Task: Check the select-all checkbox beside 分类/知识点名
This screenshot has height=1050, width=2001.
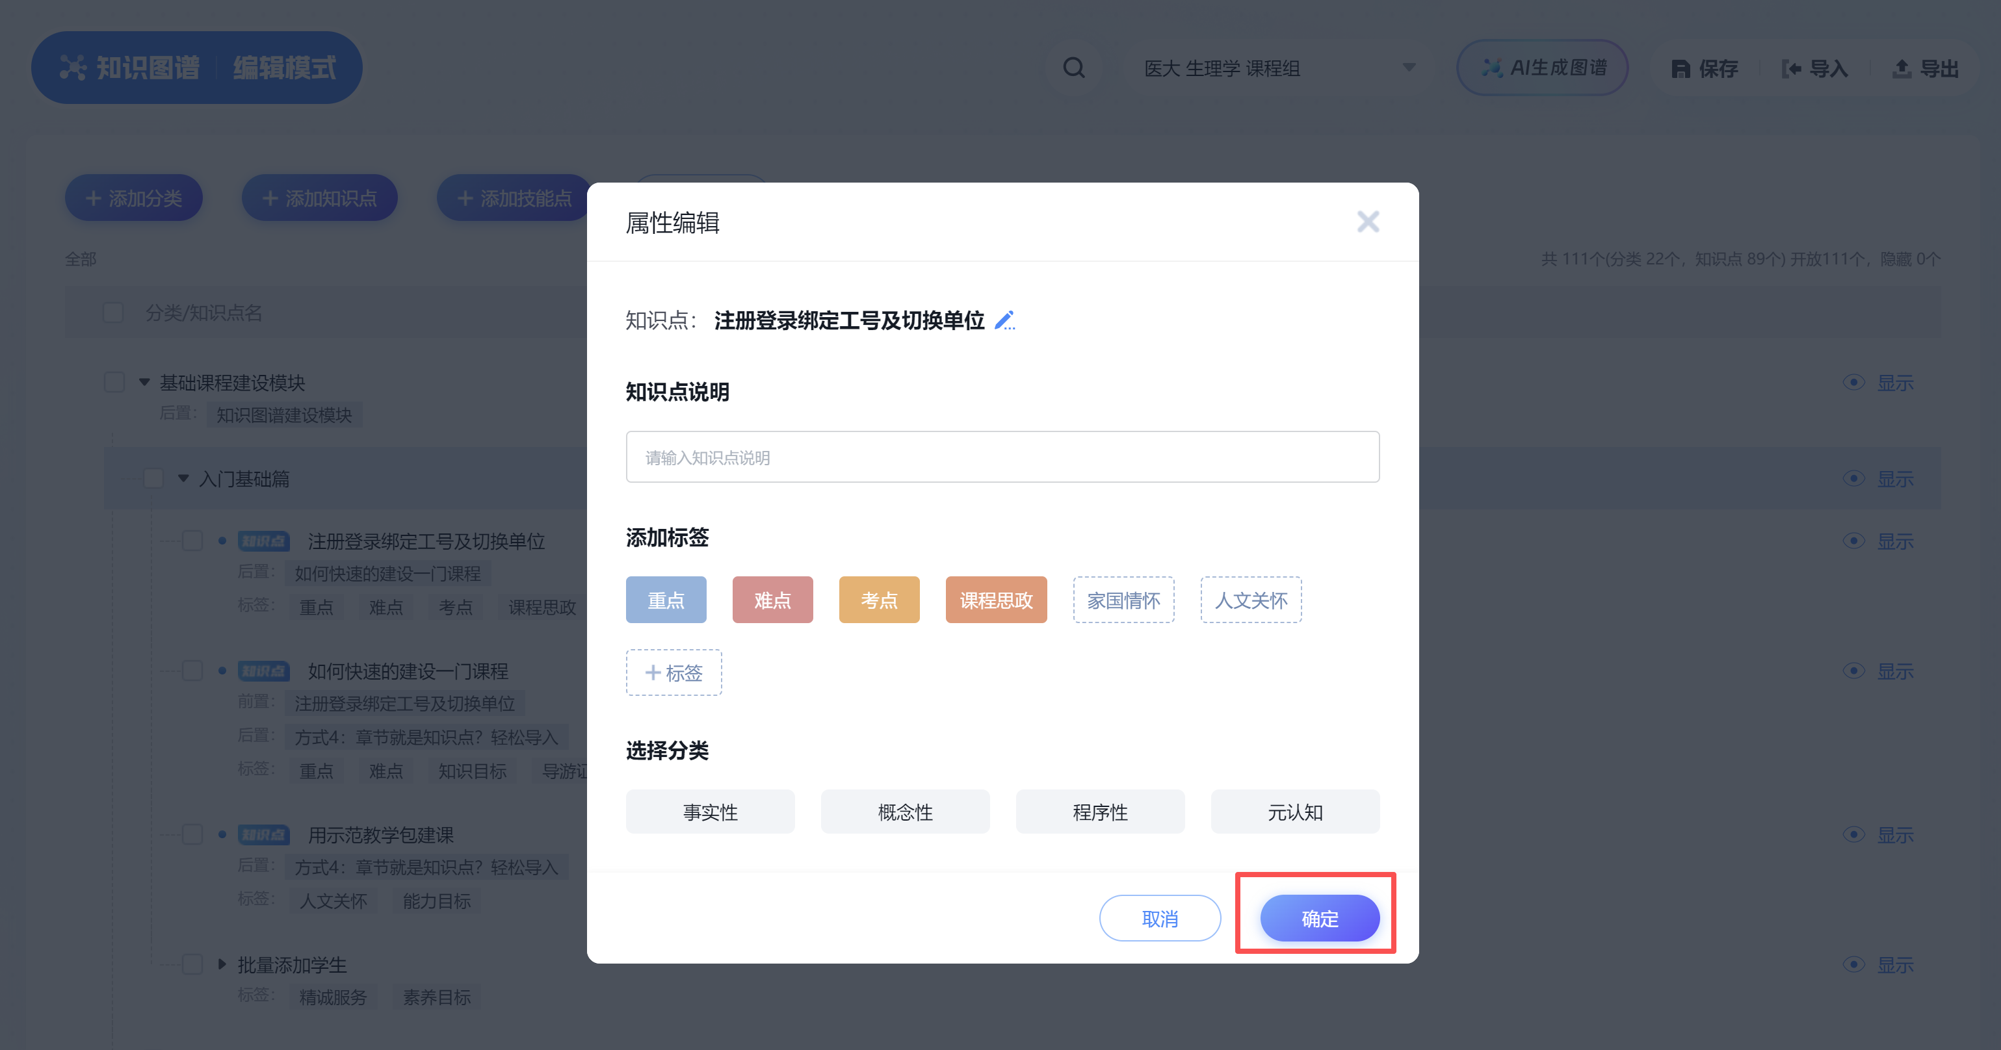Action: [x=113, y=312]
